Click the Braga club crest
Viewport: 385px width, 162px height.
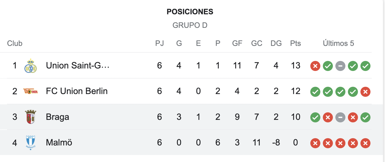[x=31, y=117]
